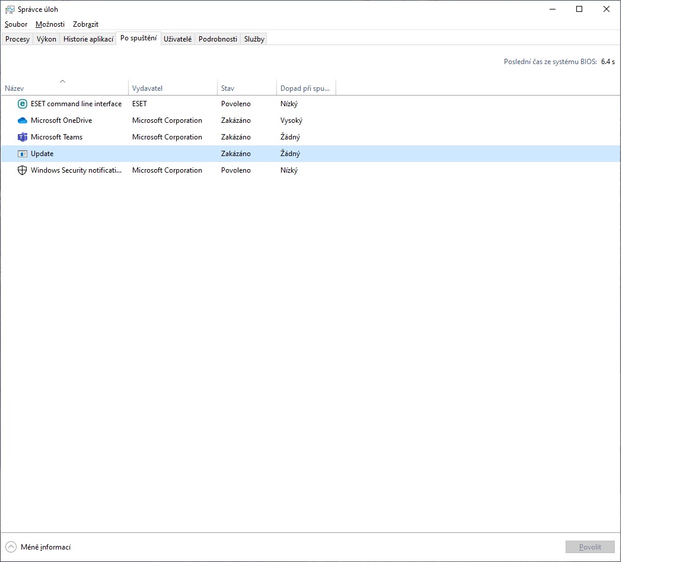This screenshot has width=683, height=562.
Task: Click the Vysoký impact of OneDrive row
Action: coord(291,120)
